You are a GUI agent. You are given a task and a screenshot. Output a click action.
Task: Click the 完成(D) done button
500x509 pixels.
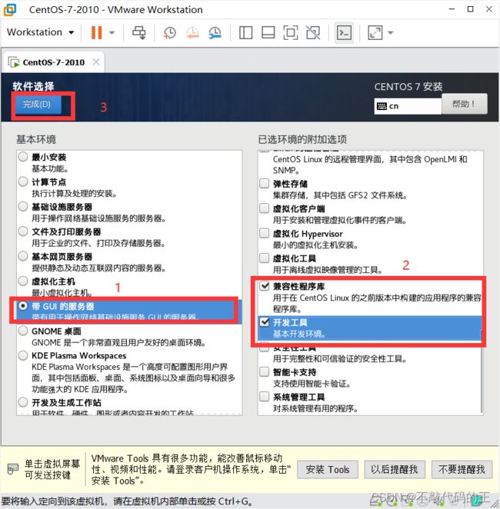click(x=37, y=105)
